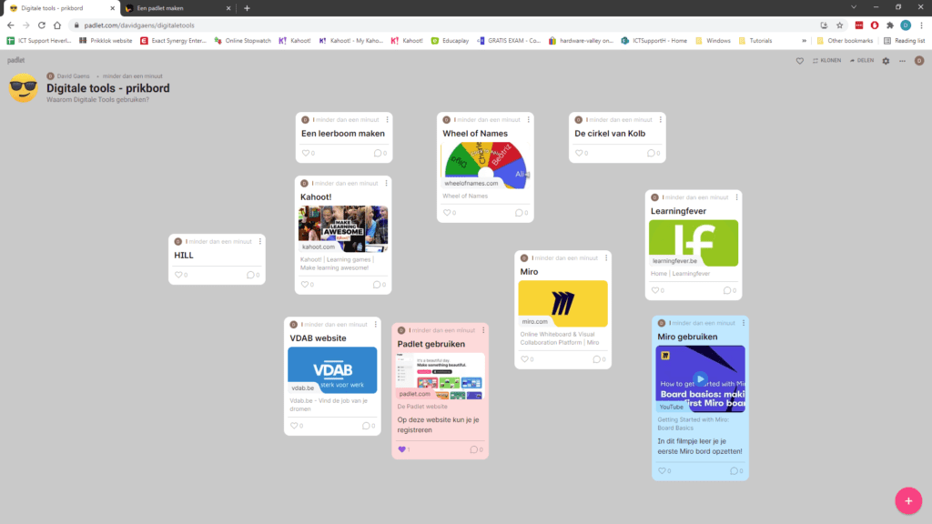The height and width of the screenshot is (524, 932).
Task: Go to padlet home logo link
Action: tap(16, 60)
